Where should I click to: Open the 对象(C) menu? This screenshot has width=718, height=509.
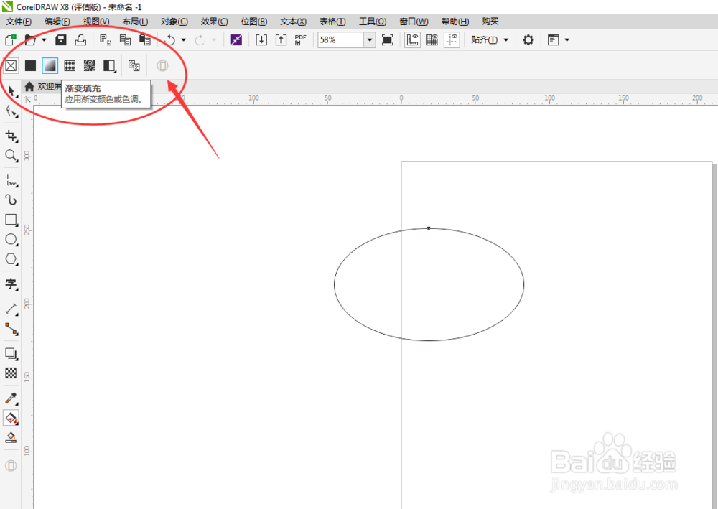point(174,22)
